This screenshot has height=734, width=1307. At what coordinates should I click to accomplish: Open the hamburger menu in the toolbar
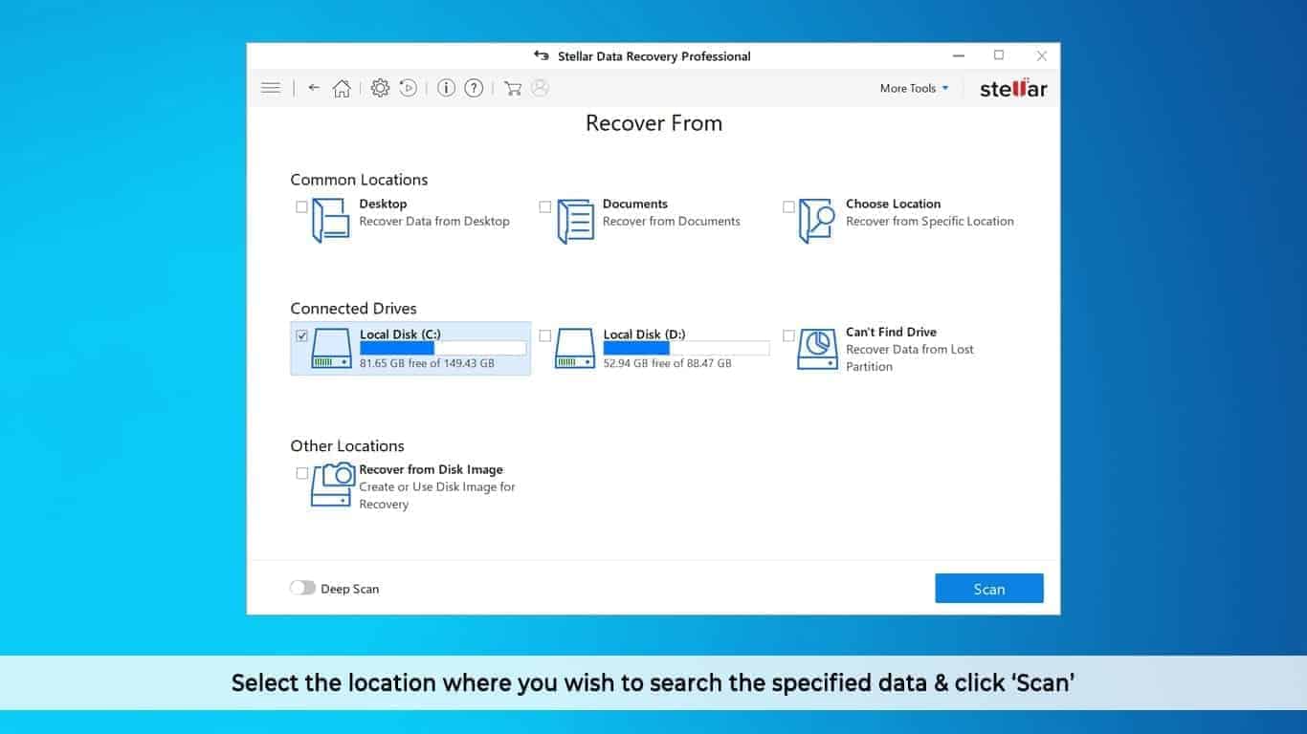click(x=271, y=88)
